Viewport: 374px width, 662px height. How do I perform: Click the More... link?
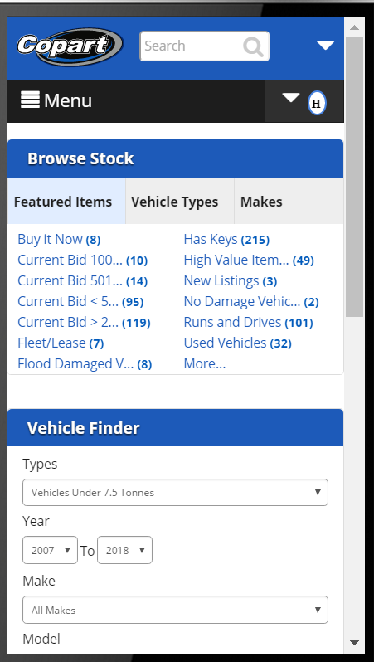tap(205, 363)
